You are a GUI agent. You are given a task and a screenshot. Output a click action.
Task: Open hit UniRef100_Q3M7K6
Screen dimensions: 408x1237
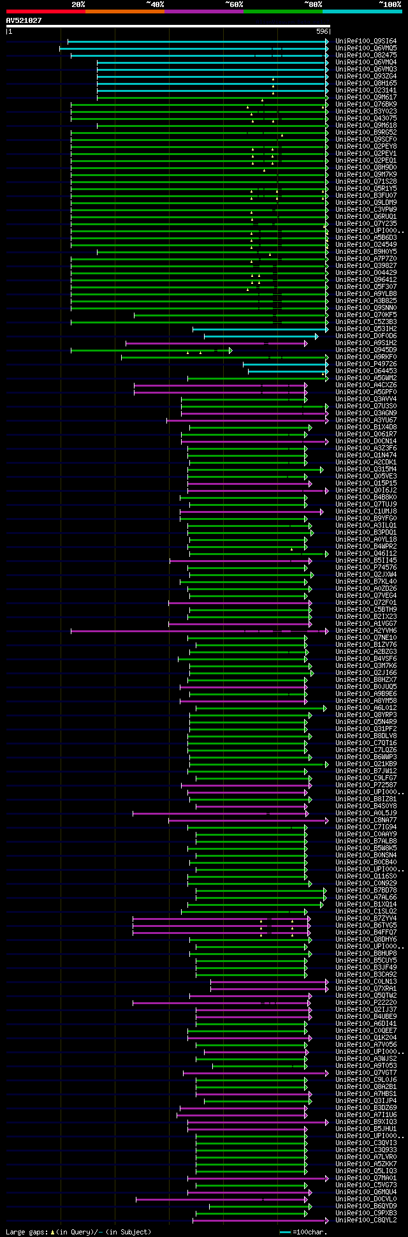(x=366, y=666)
